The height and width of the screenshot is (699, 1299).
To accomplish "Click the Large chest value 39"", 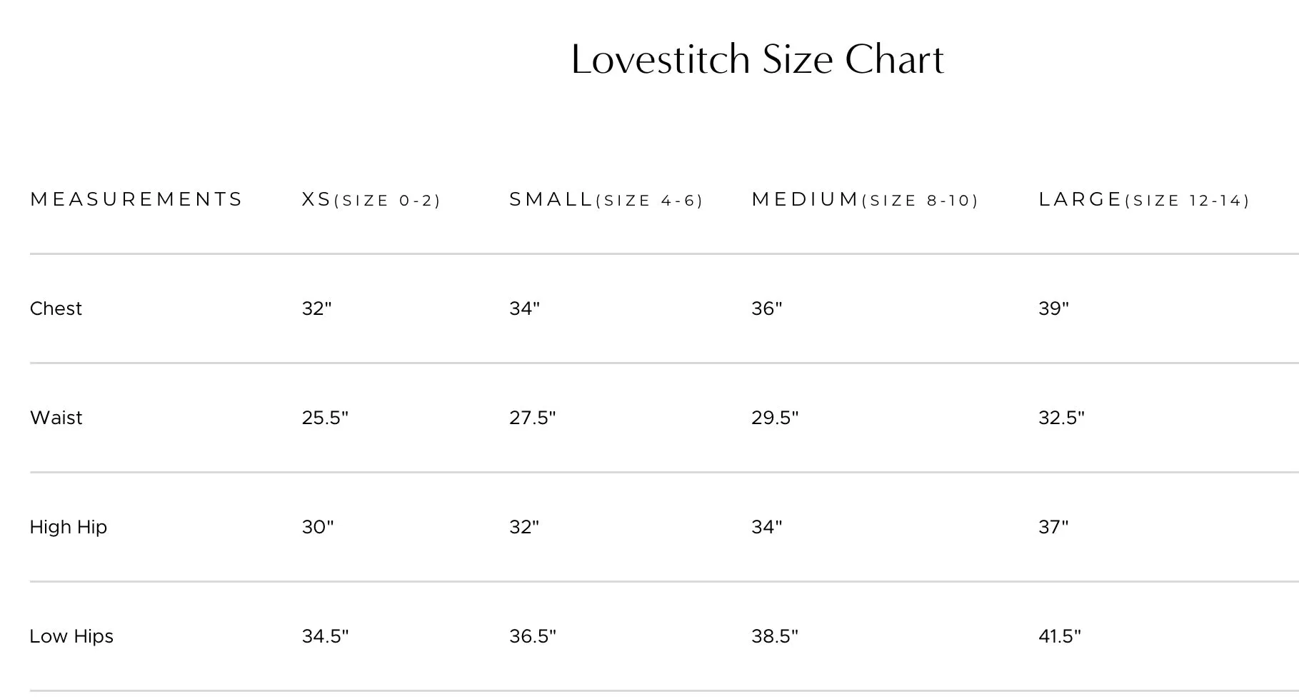I will (x=1054, y=308).
